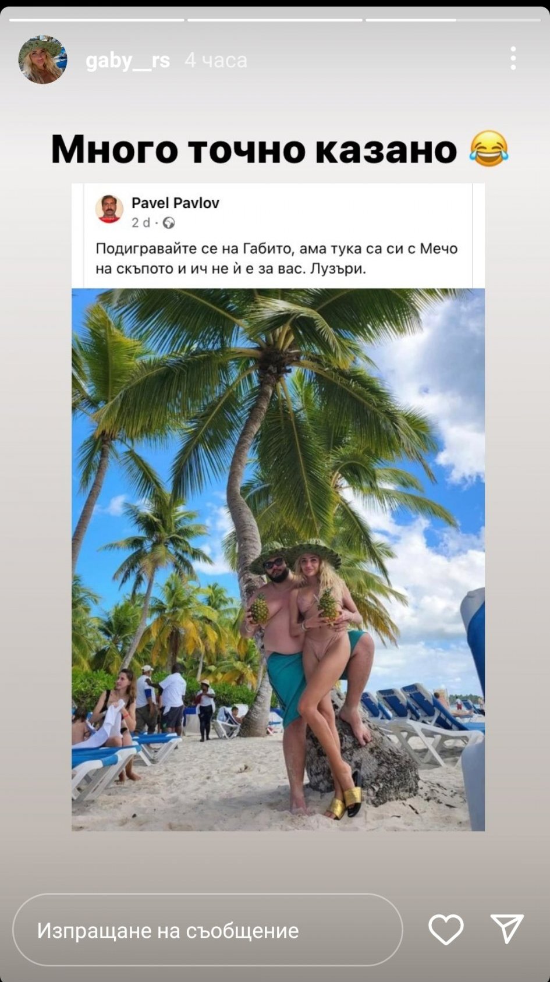Click the public globe icon on post
Screen dimensions: 550x982
coord(169,222)
